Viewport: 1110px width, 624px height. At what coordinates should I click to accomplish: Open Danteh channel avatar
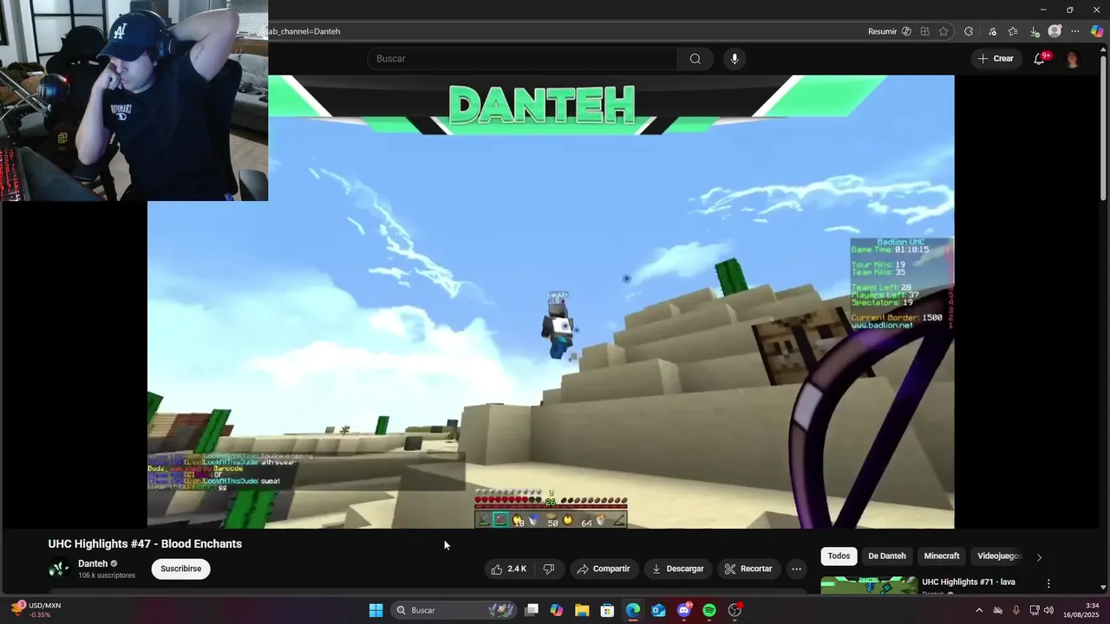click(59, 569)
